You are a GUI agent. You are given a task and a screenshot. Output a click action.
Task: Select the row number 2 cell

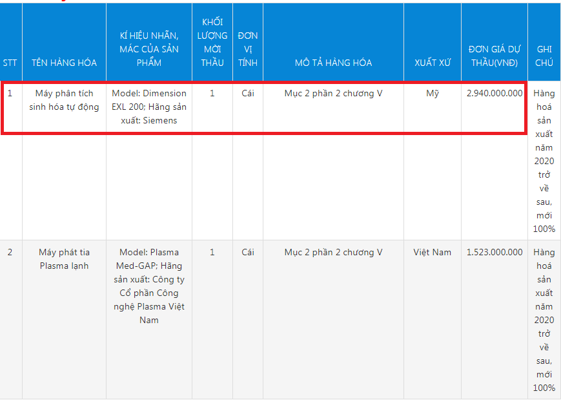pos(10,252)
